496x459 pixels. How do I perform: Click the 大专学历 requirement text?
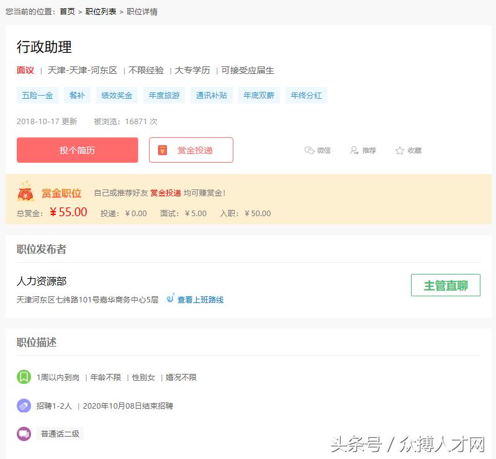pos(192,70)
